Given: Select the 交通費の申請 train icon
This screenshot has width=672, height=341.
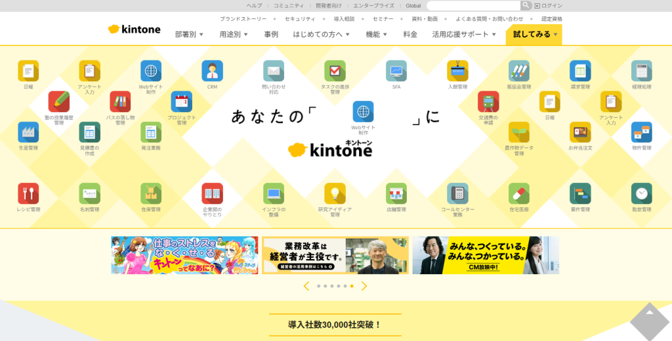Looking at the screenshot, I should (488, 102).
